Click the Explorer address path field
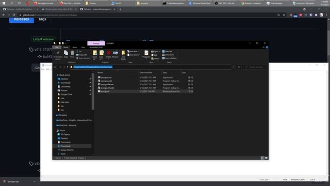 [x=151, y=67]
